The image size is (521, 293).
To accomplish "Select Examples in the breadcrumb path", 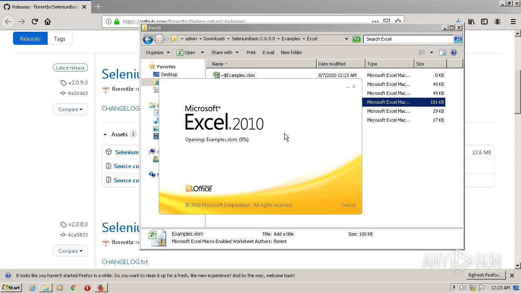I will (291, 39).
